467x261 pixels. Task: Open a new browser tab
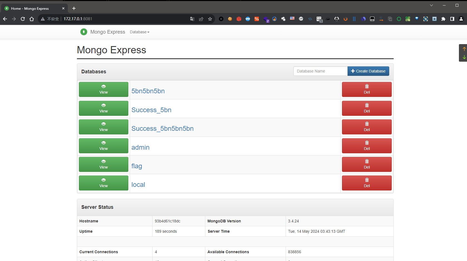coord(74,8)
